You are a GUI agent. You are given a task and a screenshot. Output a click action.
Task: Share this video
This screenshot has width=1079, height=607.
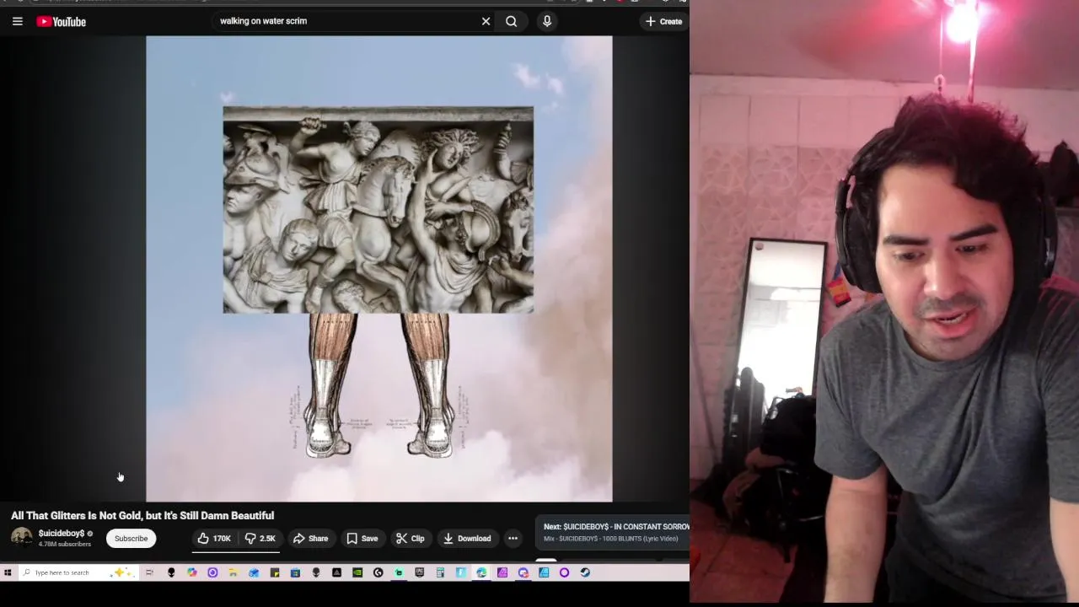310,538
